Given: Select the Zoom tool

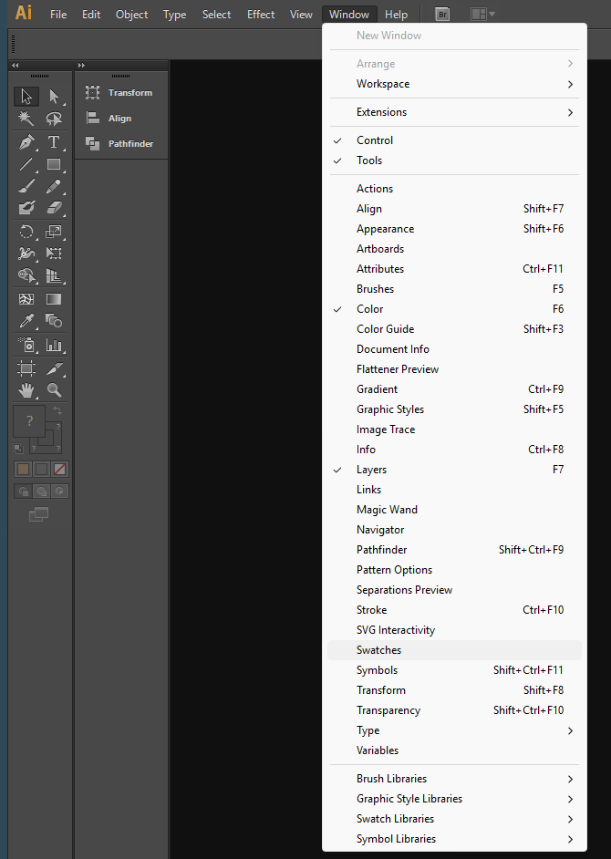Looking at the screenshot, I should click(x=54, y=390).
